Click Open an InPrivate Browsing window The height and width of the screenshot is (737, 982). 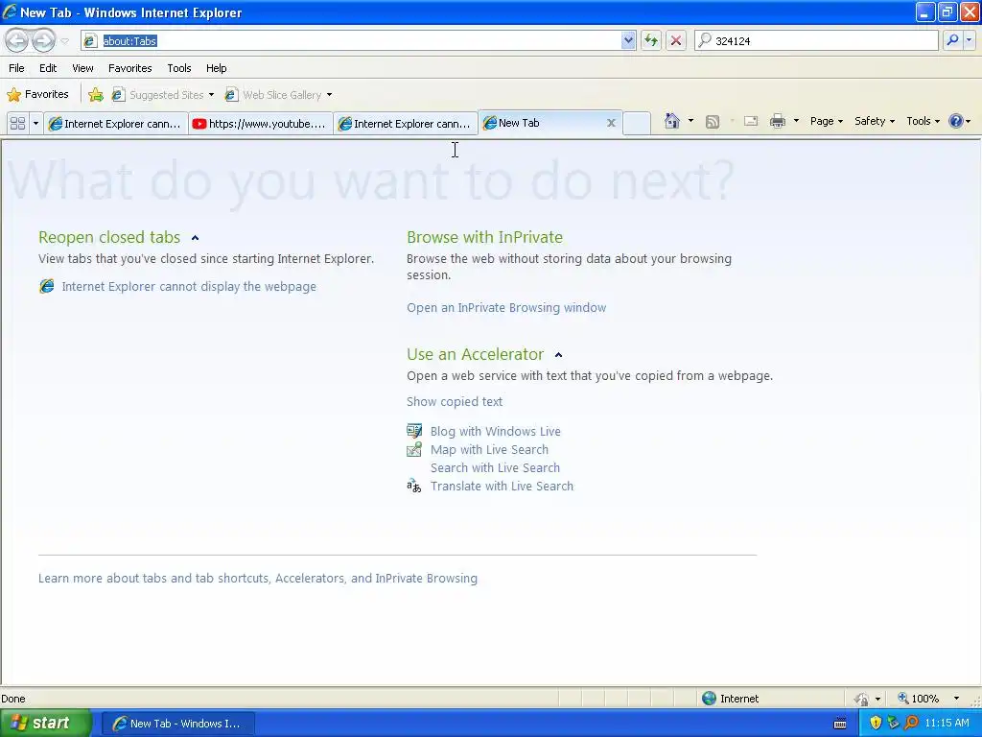pyautogui.click(x=506, y=308)
